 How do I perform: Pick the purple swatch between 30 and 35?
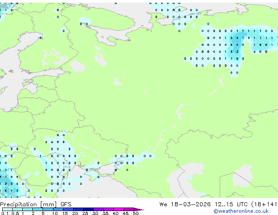[x=99, y=209]
